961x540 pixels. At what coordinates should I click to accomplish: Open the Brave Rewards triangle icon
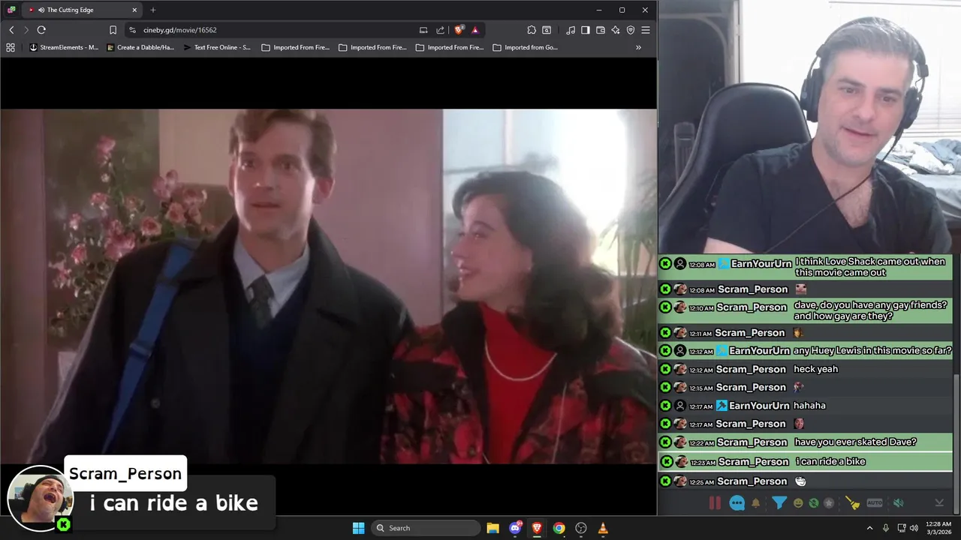(475, 30)
